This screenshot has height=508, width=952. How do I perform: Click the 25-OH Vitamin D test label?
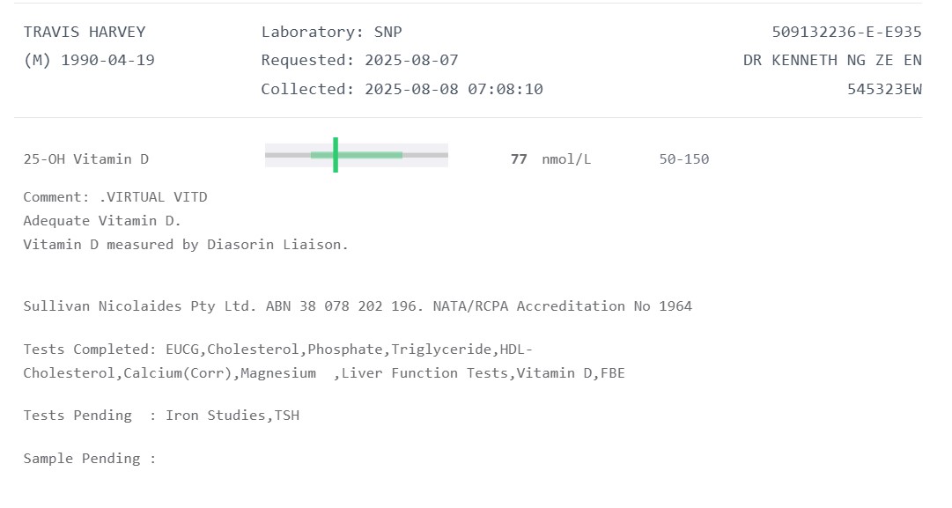click(86, 159)
